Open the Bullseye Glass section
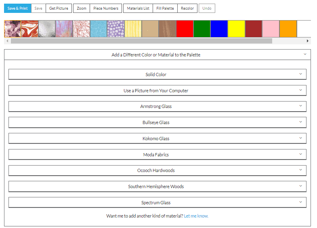Viewport: 317px width, 228px height. tap(157, 122)
